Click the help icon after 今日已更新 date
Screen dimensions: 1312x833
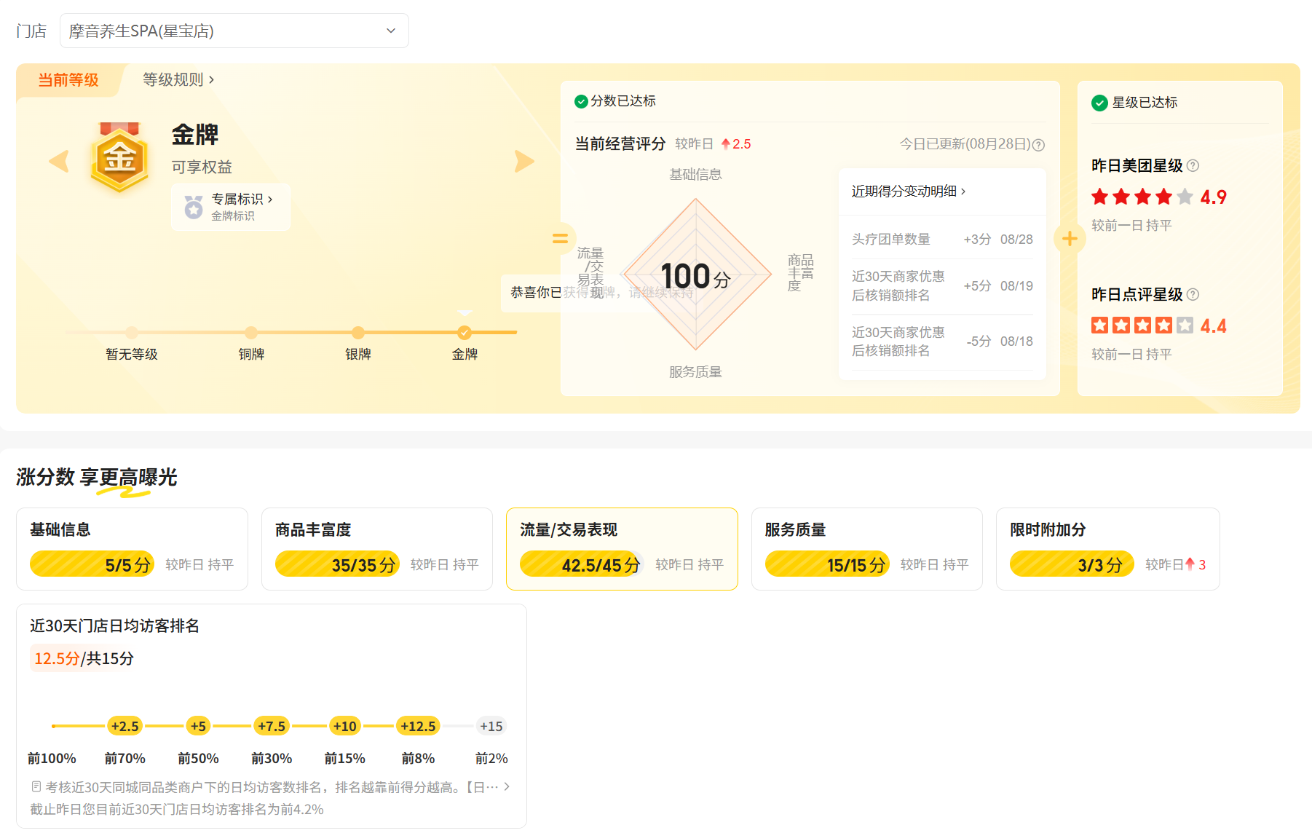point(1039,145)
